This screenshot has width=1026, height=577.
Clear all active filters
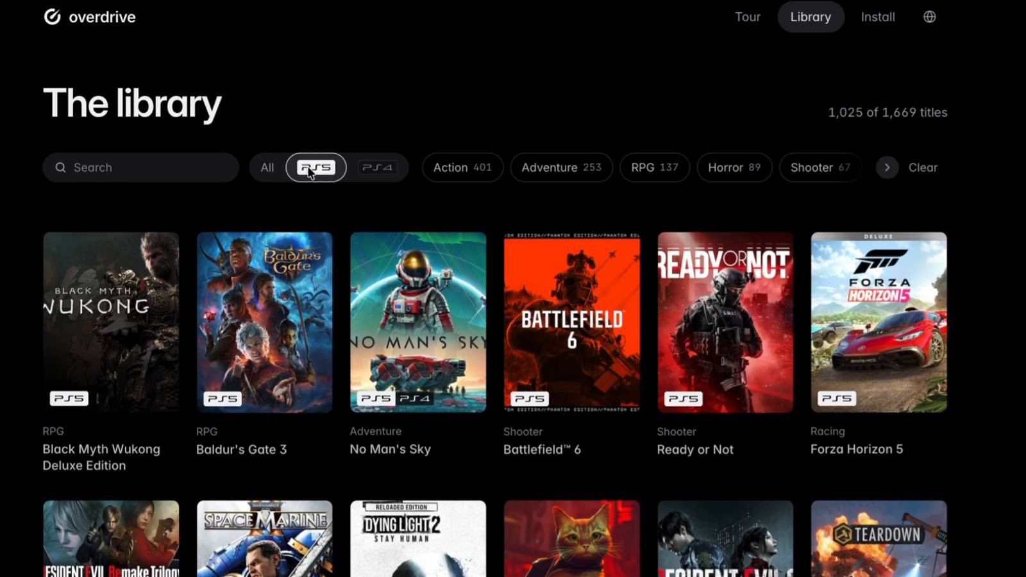click(923, 167)
